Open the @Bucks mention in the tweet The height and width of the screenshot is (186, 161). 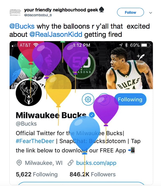coord(22,26)
